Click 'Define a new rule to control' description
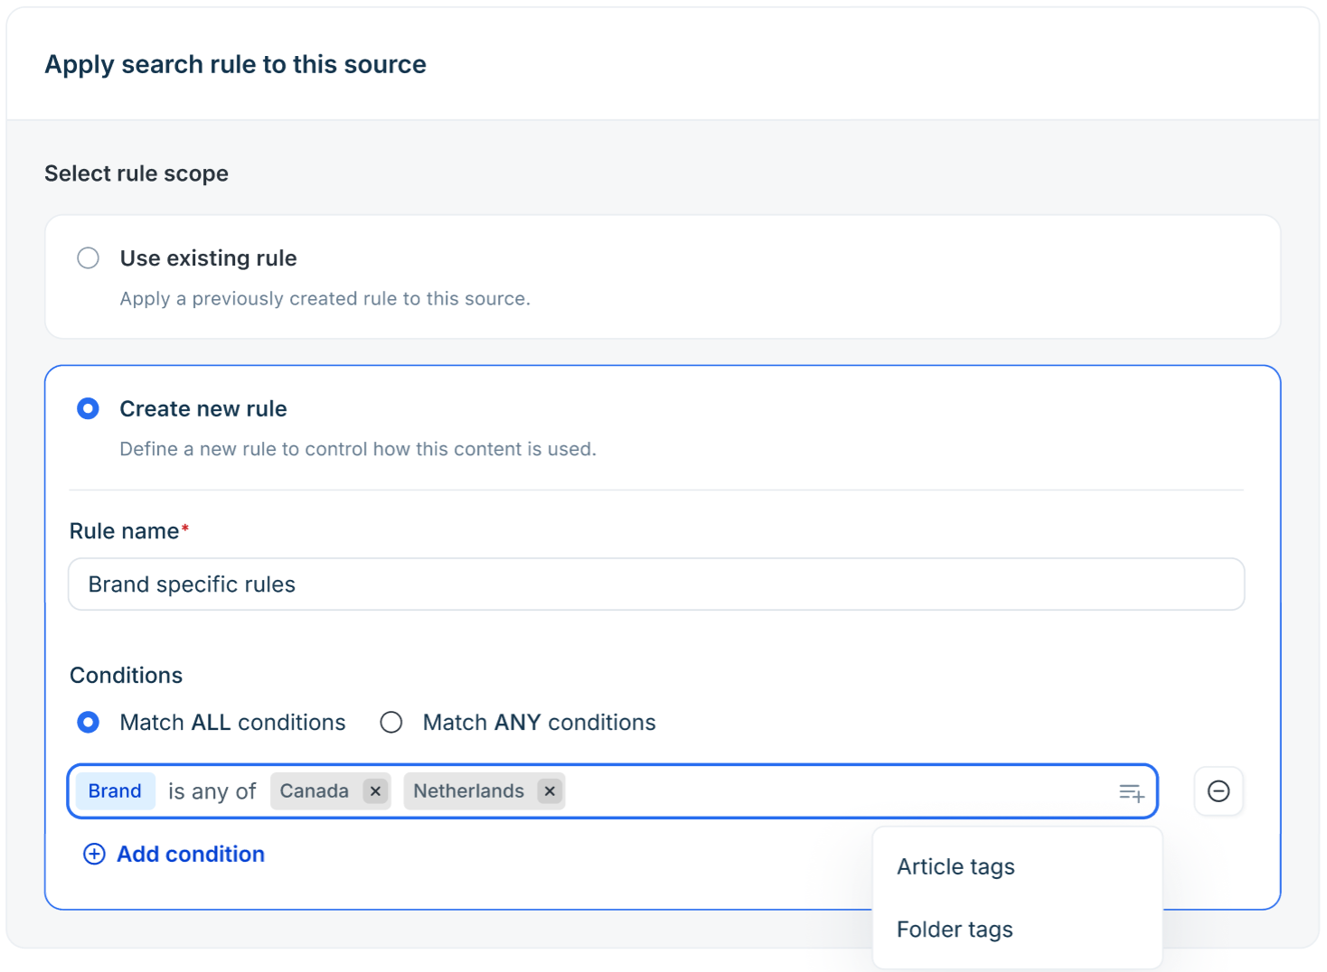The width and height of the screenshot is (1327, 972). pyautogui.click(x=358, y=449)
